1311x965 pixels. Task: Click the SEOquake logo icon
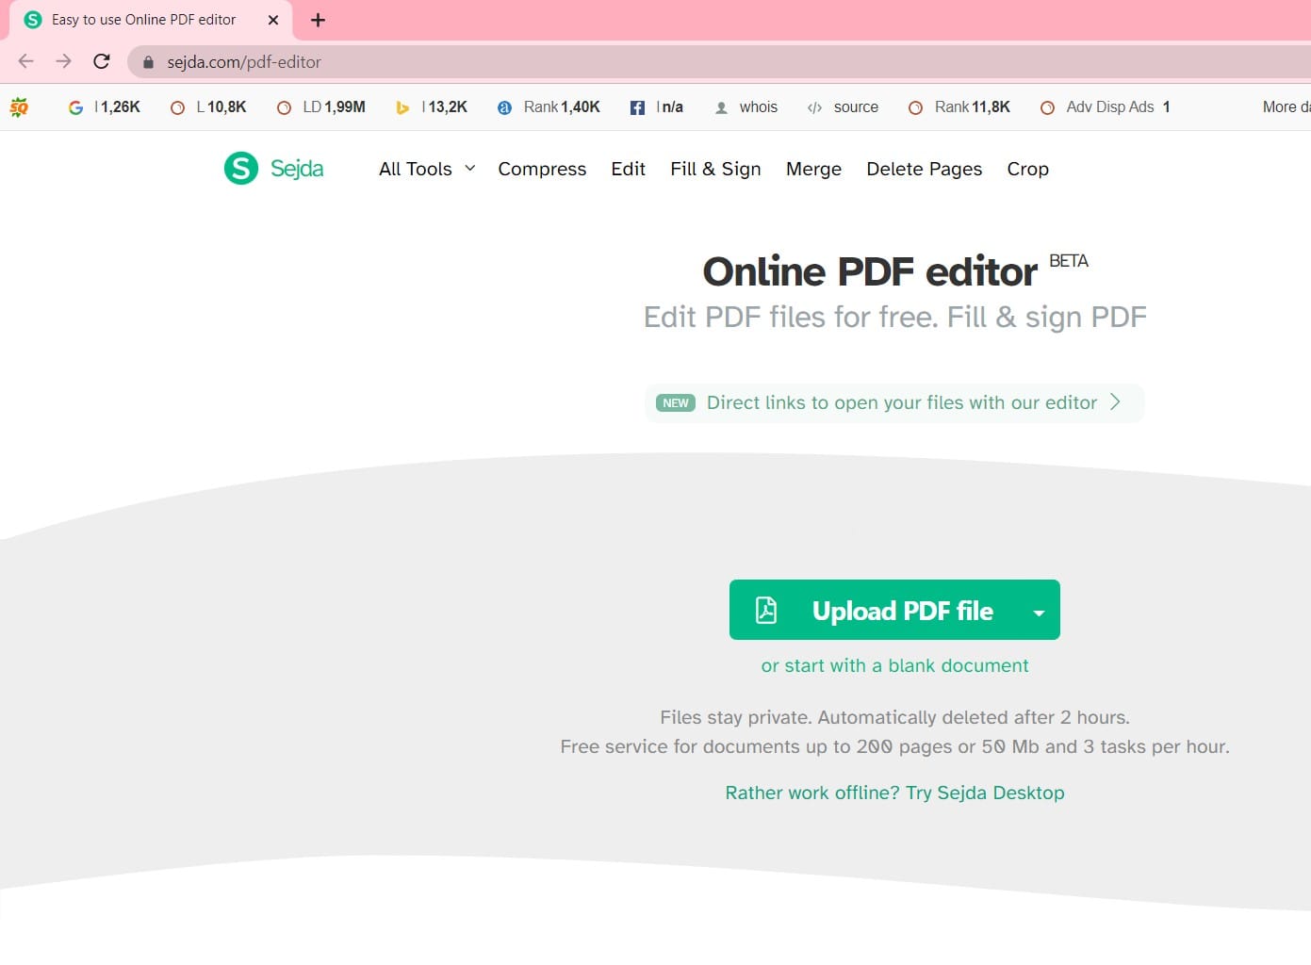point(19,107)
